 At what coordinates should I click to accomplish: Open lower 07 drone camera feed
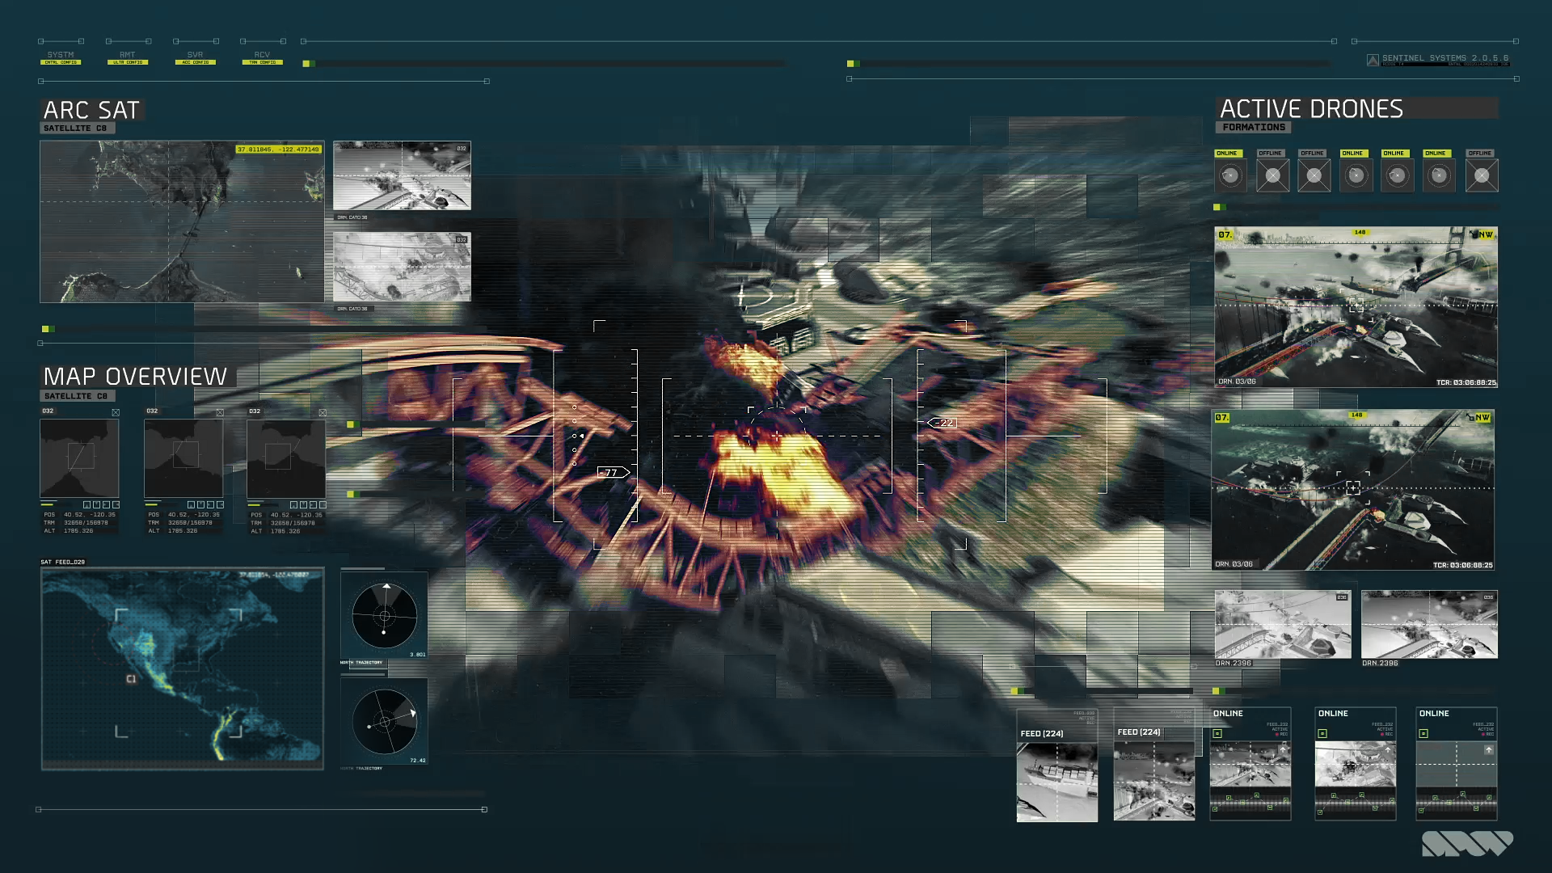(x=1353, y=490)
